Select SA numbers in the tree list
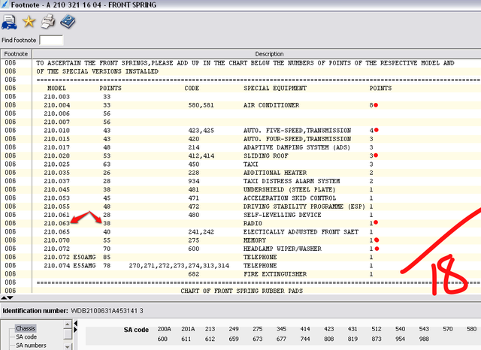Image resolution: width=481 pixels, height=350 pixels. click(31, 345)
